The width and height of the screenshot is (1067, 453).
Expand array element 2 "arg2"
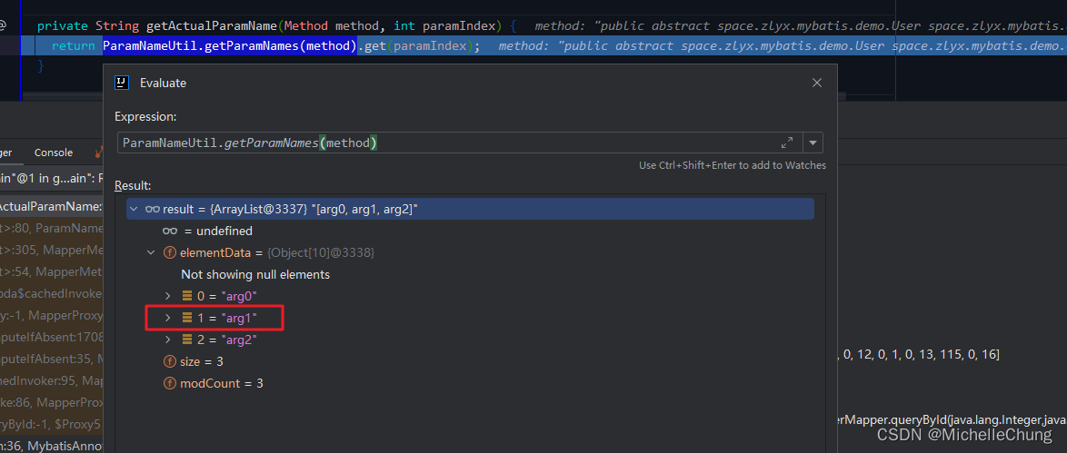click(167, 340)
